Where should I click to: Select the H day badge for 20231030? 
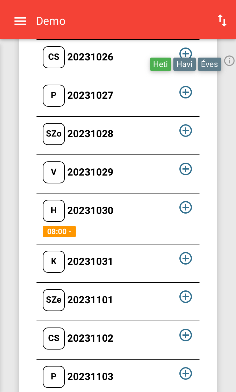[54, 211]
